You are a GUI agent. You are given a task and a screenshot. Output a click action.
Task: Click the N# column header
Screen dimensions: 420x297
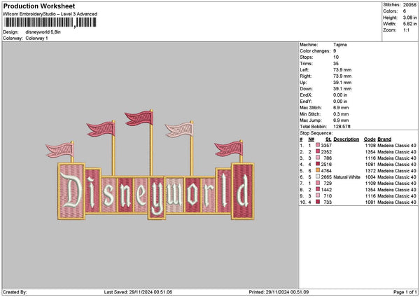[x=311, y=139]
